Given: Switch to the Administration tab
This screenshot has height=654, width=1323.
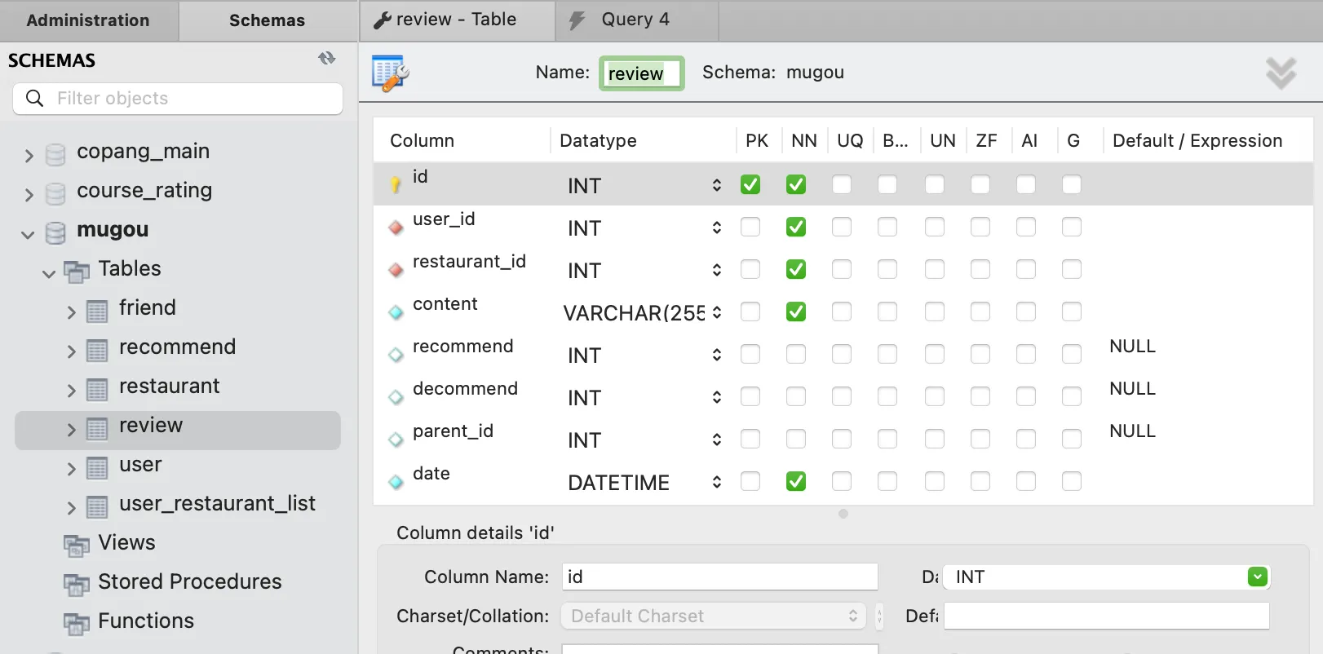Looking at the screenshot, I should click(x=88, y=20).
